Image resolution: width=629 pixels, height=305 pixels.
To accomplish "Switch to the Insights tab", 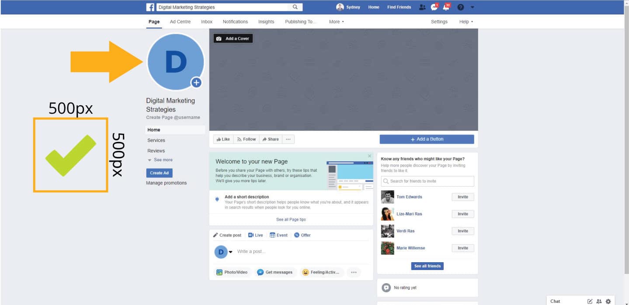I will coord(266,21).
